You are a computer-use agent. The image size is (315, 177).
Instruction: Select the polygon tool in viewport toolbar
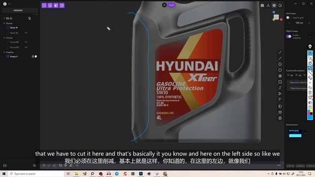pos(280,70)
